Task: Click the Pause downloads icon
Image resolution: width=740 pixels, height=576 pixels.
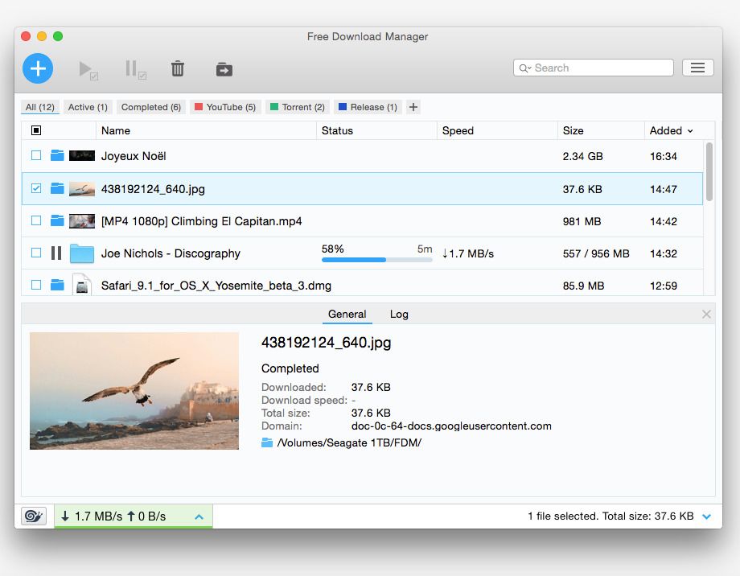Action: tap(132, 69)
